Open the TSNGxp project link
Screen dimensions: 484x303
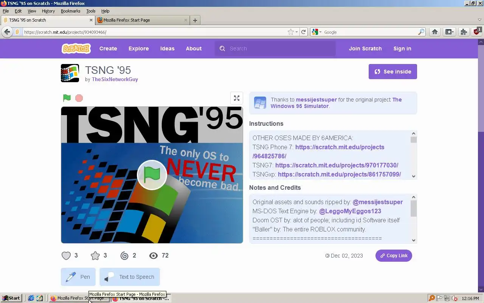point(339,174)
